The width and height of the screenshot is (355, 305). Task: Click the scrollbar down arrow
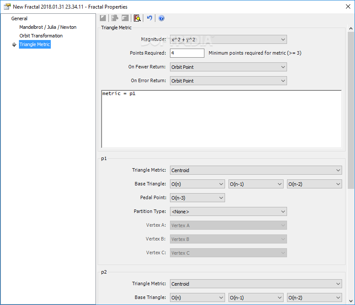(351, 301)
